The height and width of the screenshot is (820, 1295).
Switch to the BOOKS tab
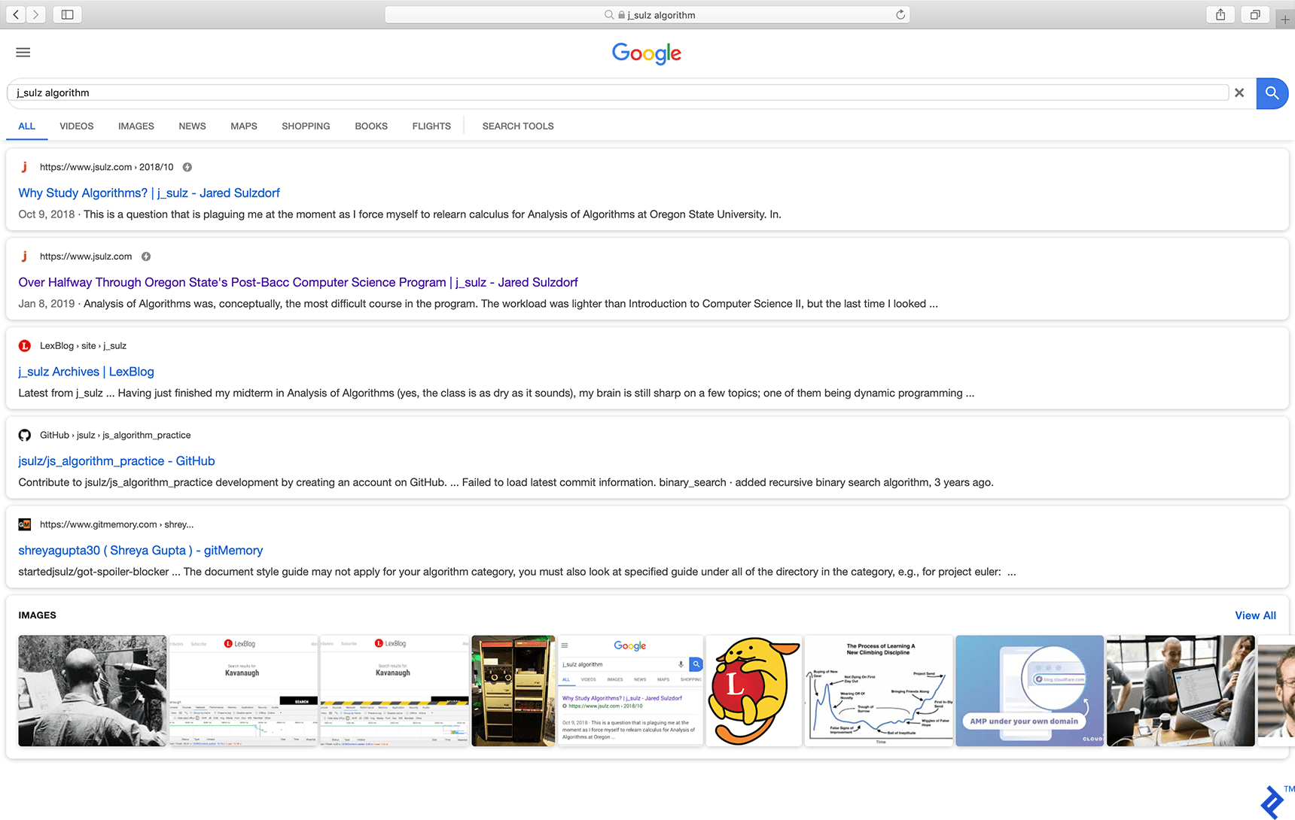pyautogui.click(x=371, y=126)
